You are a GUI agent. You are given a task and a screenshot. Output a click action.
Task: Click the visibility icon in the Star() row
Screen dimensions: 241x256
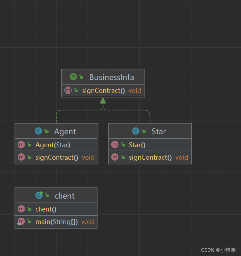[x=123, y=144]
